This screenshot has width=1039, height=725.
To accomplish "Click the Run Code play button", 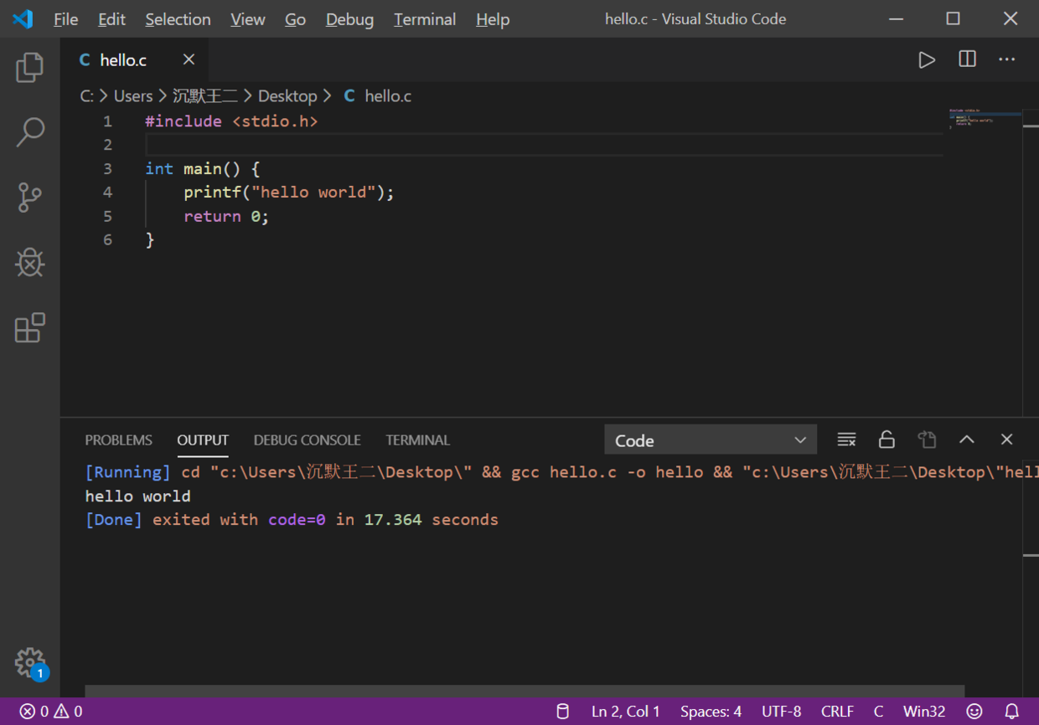I will (x=927, y=59).
